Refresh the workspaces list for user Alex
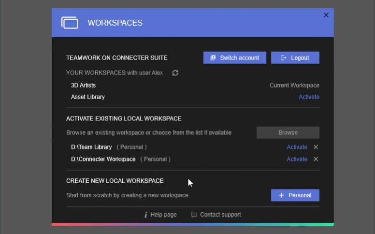This screenshot has width=375, height=234. (x=175, y=73)
